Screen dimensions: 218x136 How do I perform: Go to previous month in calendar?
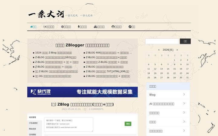tap(159, 50)
